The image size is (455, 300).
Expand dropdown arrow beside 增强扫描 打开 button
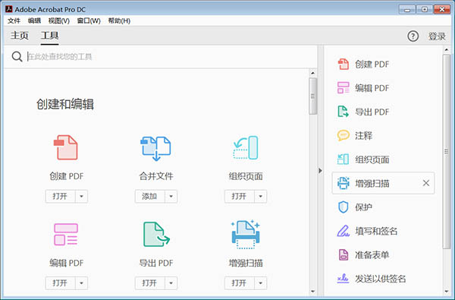[x=261, y=283]
